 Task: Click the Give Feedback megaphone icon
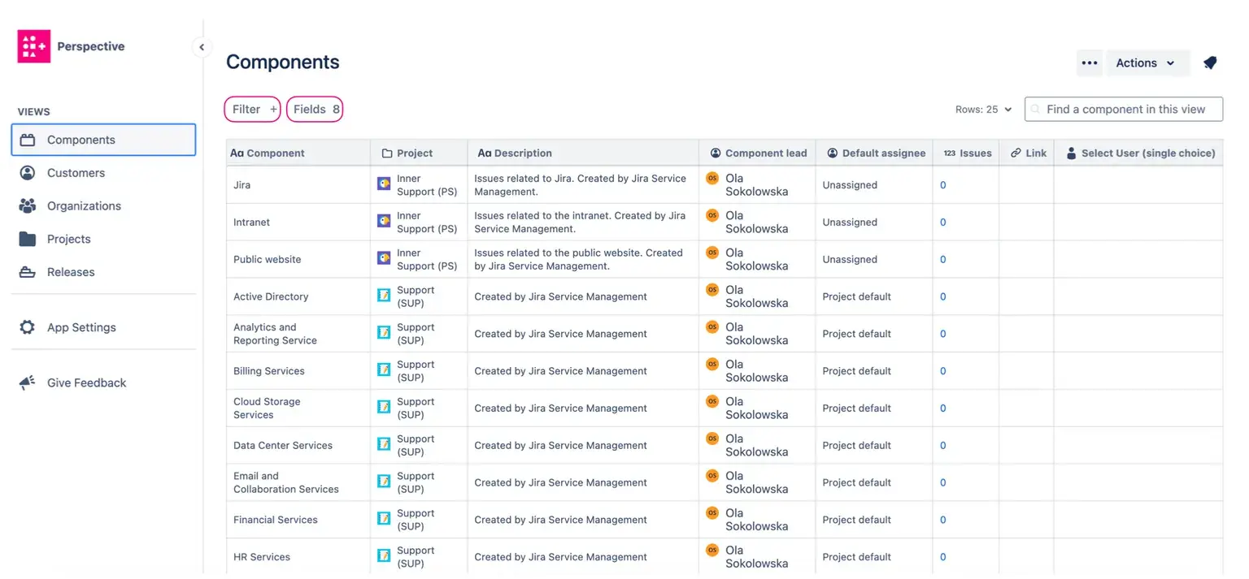(x=28, y=382)
